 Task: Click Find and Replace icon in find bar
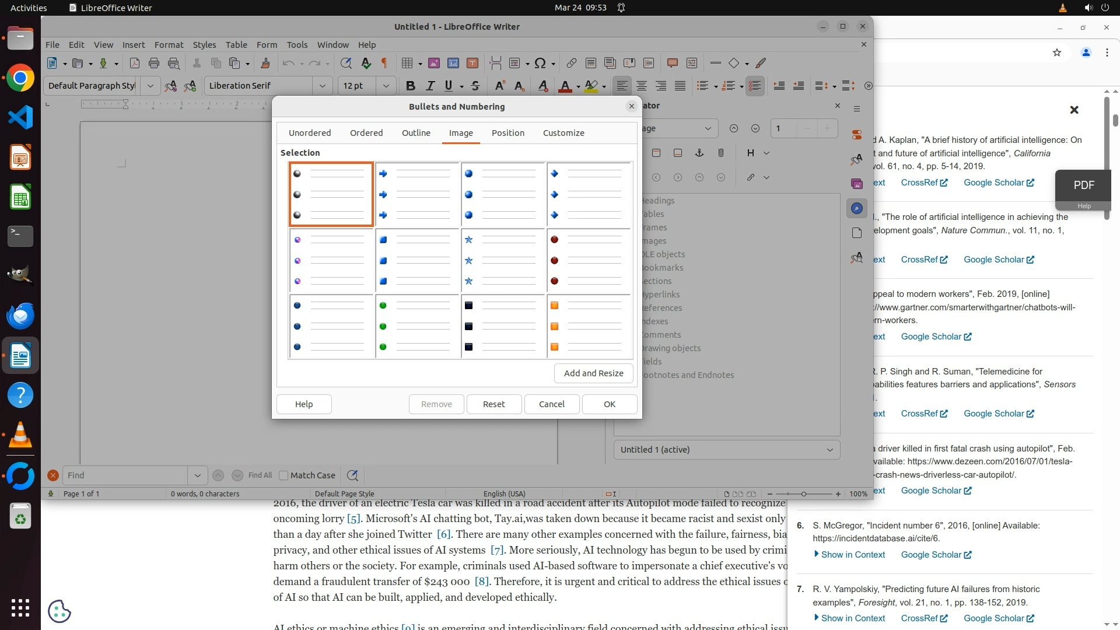coord(352,475)
